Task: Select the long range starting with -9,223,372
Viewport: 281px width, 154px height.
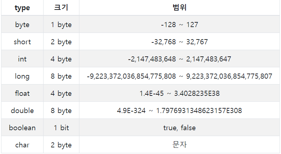Action: click(179, 76)
